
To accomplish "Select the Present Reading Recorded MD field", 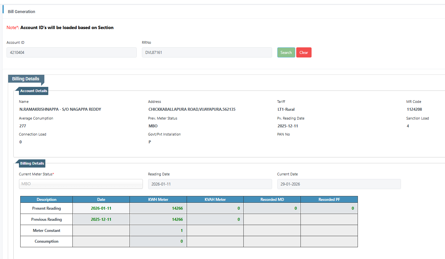I will 272,208.
